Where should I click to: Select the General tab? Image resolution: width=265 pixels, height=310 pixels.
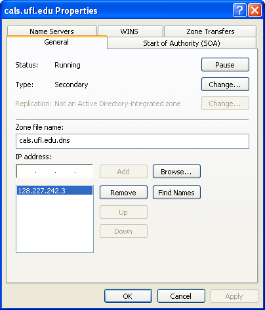coord(56,42)
